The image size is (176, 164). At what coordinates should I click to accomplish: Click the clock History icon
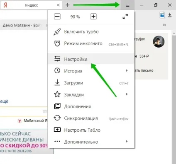57,70
